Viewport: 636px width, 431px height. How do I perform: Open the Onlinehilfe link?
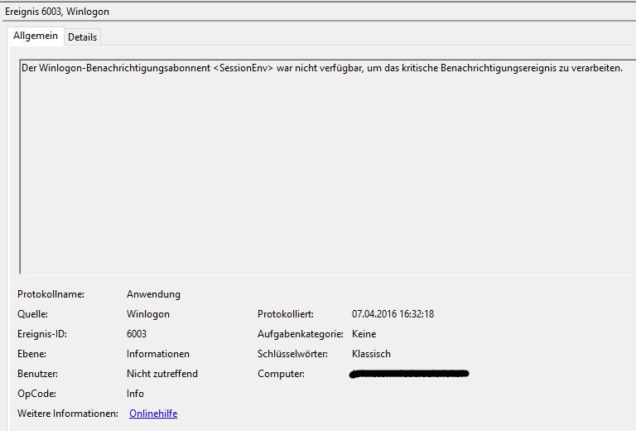(x=153, y=414)
